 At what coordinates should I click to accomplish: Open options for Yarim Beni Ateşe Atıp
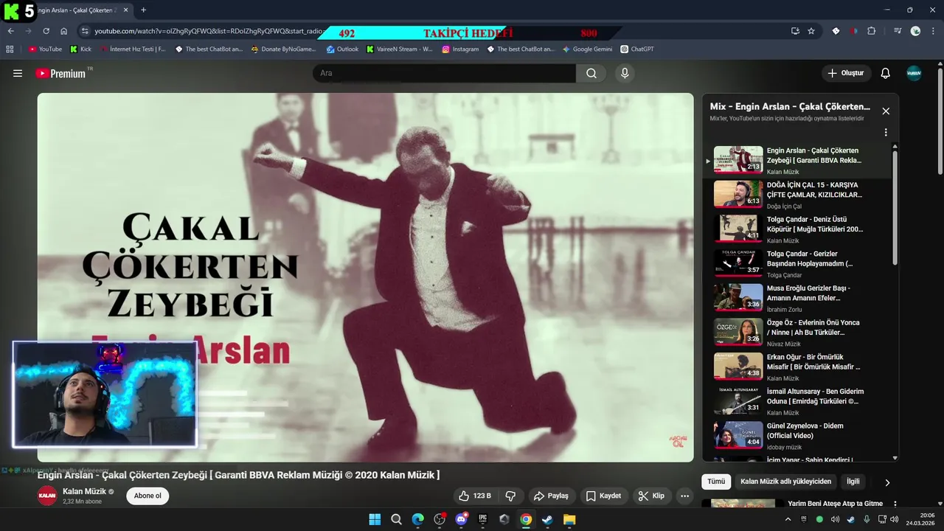(x=895, y=504)
